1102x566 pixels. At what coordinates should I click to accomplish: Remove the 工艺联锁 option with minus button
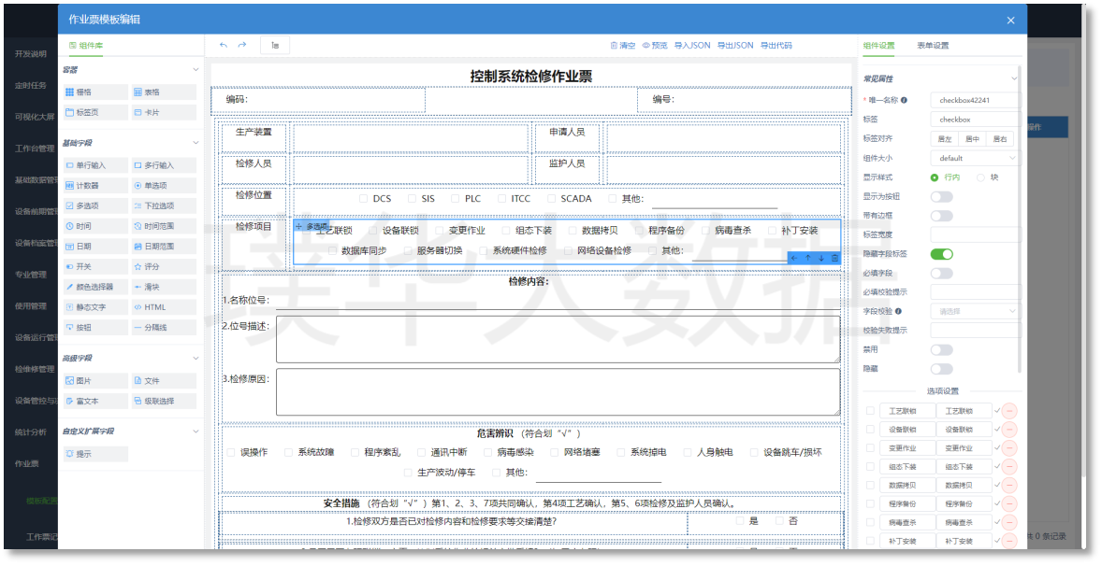[1010, 411]
